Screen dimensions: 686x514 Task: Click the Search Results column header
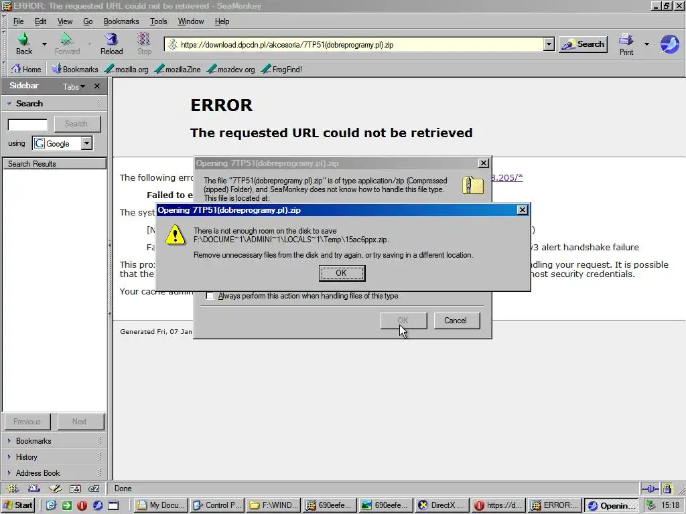pyautogui.click(x=54, y=163)
